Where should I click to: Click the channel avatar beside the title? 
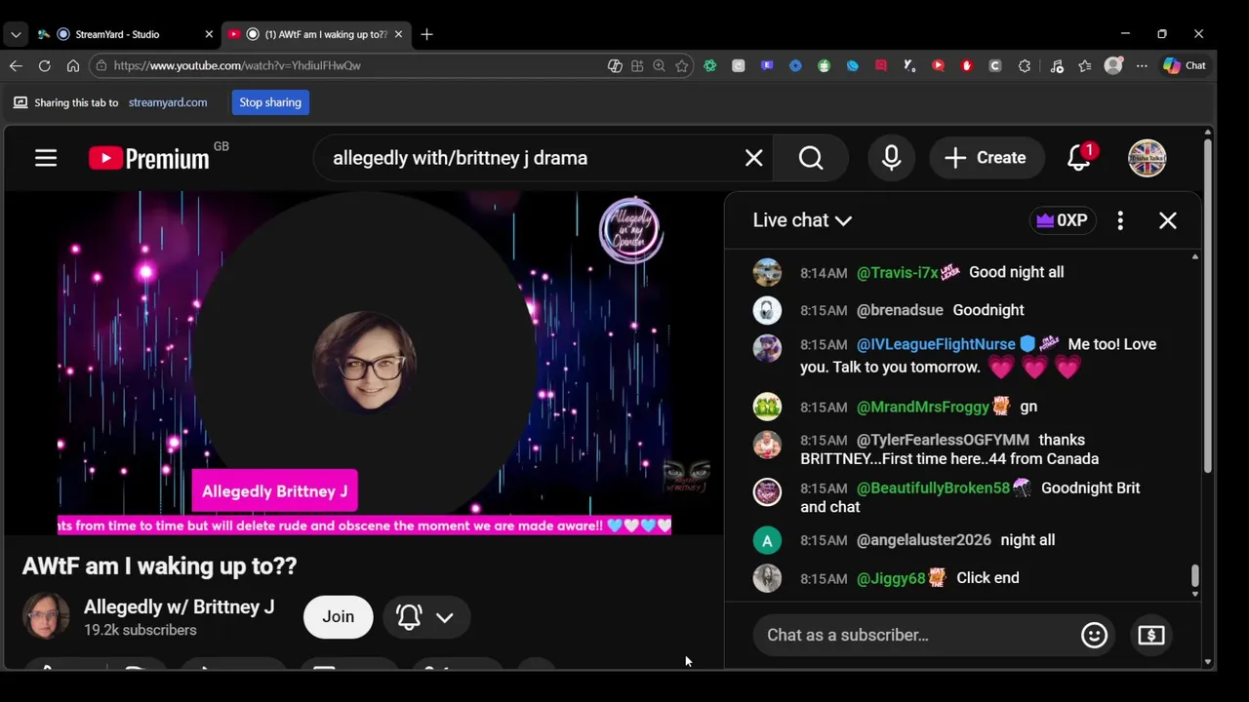tap(46, 616)
